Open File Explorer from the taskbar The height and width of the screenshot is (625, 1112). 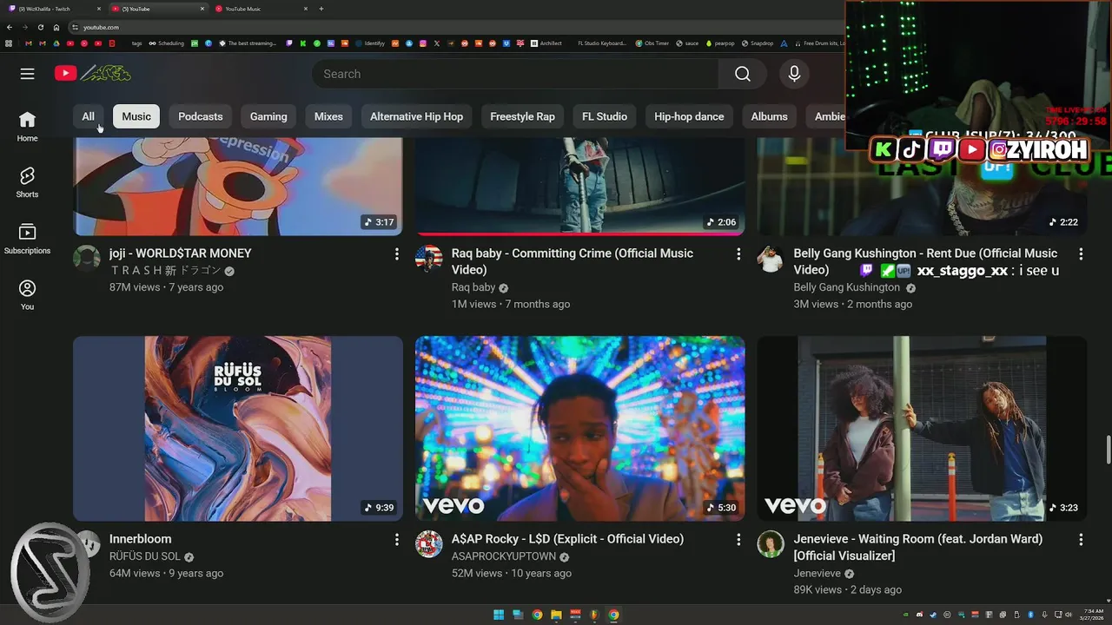coord(556,615)
